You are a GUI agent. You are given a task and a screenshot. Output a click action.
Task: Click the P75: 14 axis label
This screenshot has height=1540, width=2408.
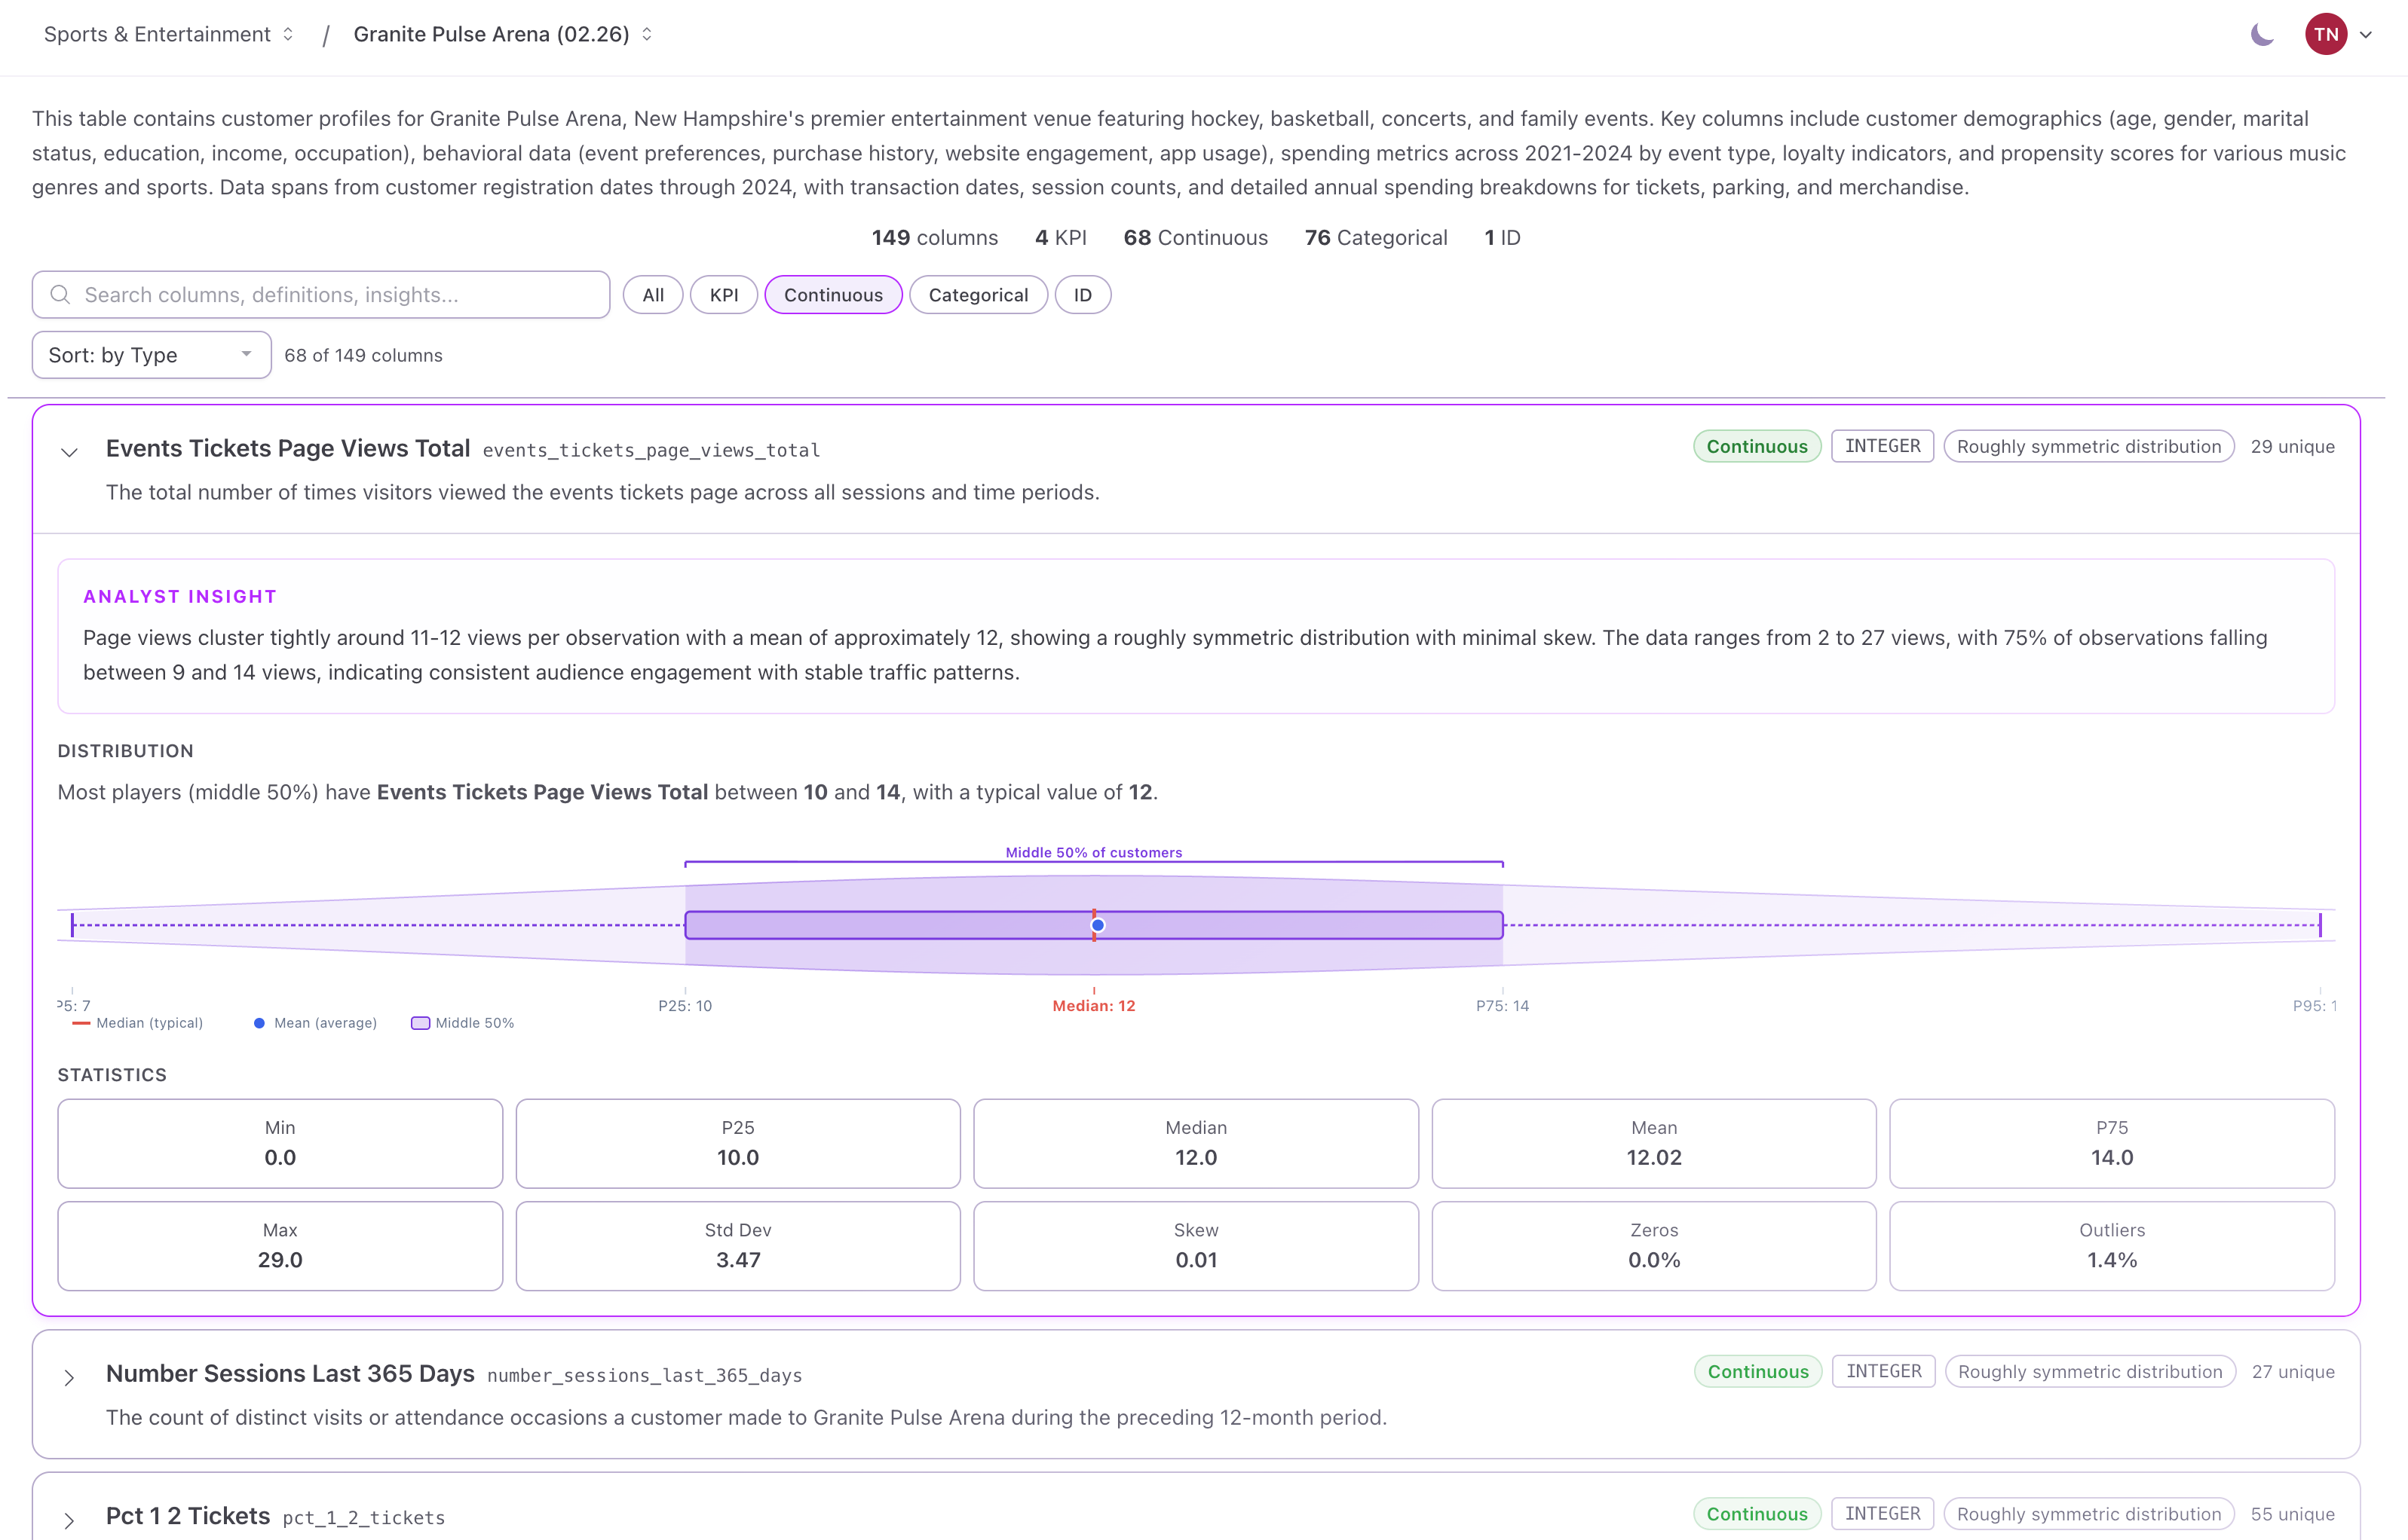point(1503,1006)
